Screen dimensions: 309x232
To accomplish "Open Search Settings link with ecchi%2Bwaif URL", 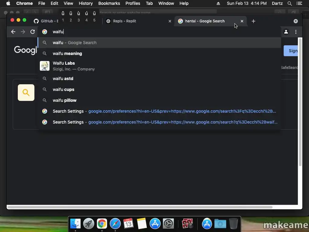I will 159,122.
